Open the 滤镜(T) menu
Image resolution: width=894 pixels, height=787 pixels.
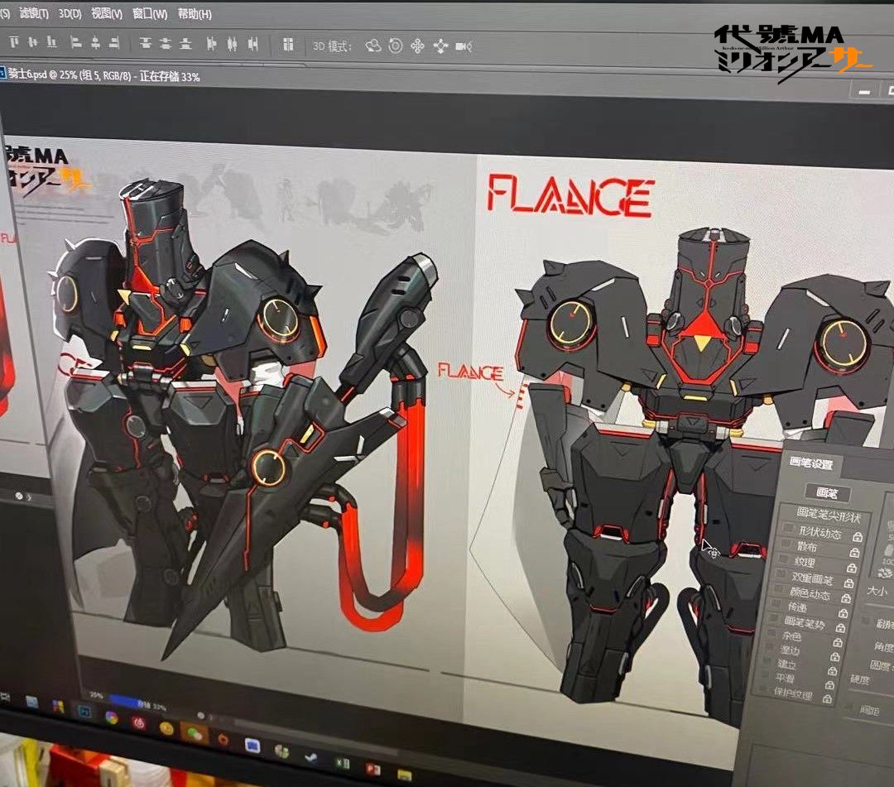click(x=34, y=12)
